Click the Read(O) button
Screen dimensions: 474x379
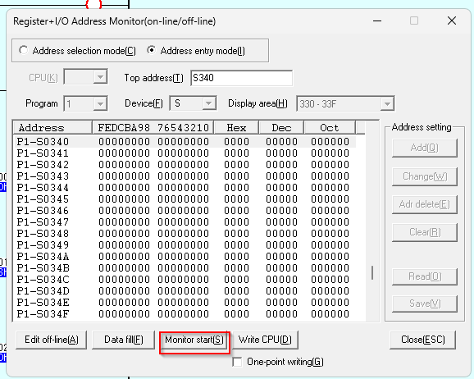tap(425, 276)
